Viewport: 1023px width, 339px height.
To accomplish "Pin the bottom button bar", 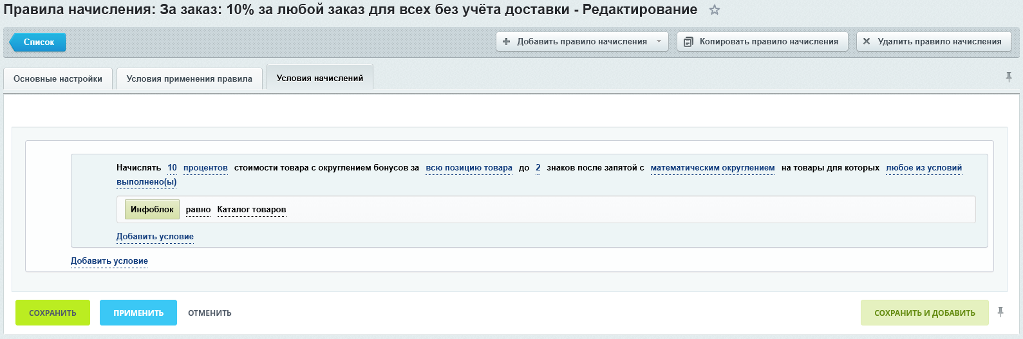I will pos(1000,312).
